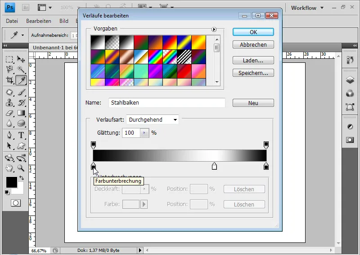Confirm gradient with OK button
This screenshot has width=360, height=255.
pyautogui.click(x=253, y=32)
